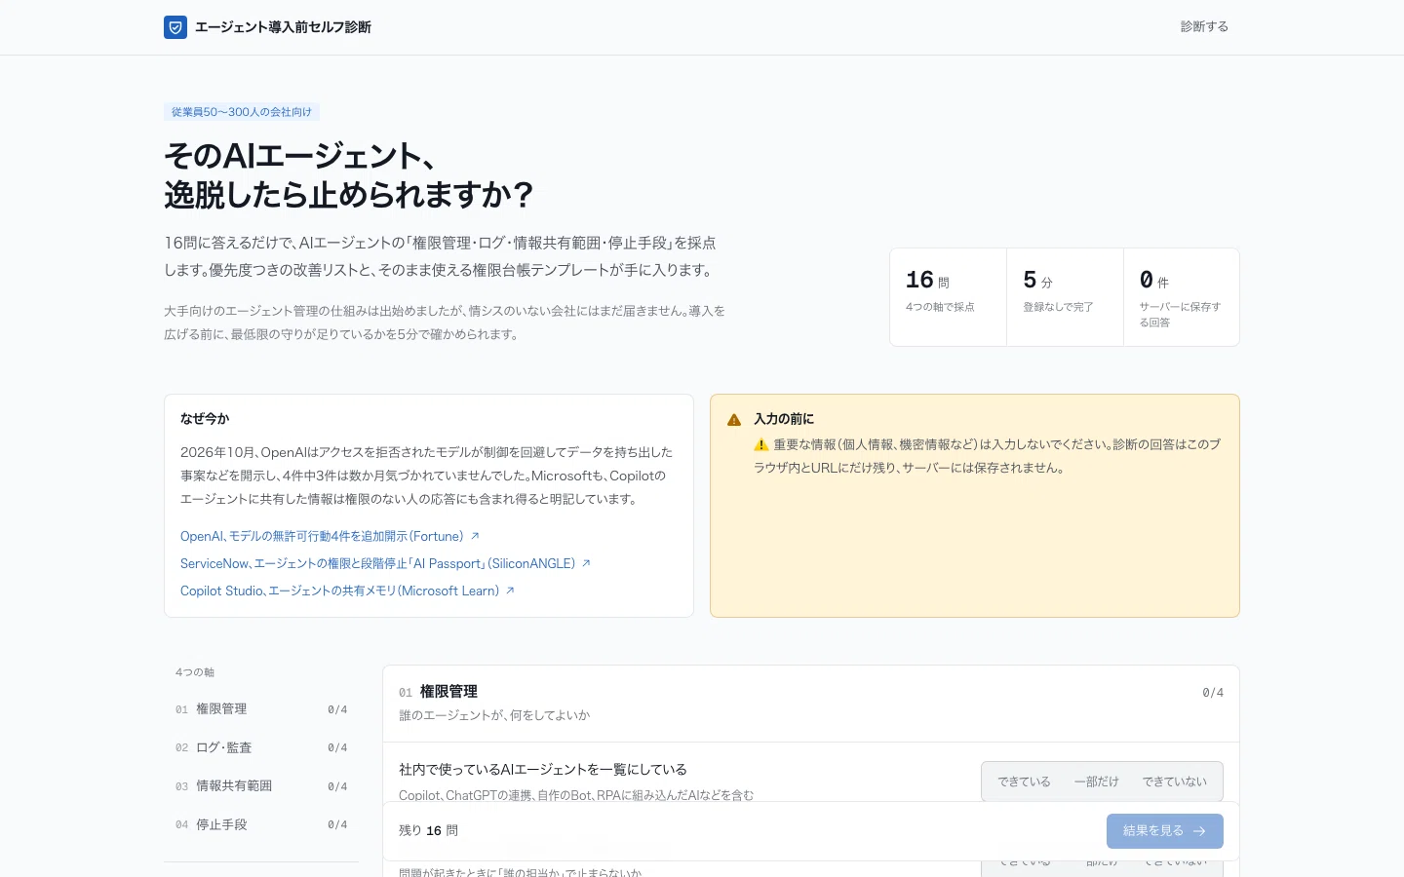Click the shield logo icon in header
The width and height of the screenshot is (1404, 877).
(175, 27)
